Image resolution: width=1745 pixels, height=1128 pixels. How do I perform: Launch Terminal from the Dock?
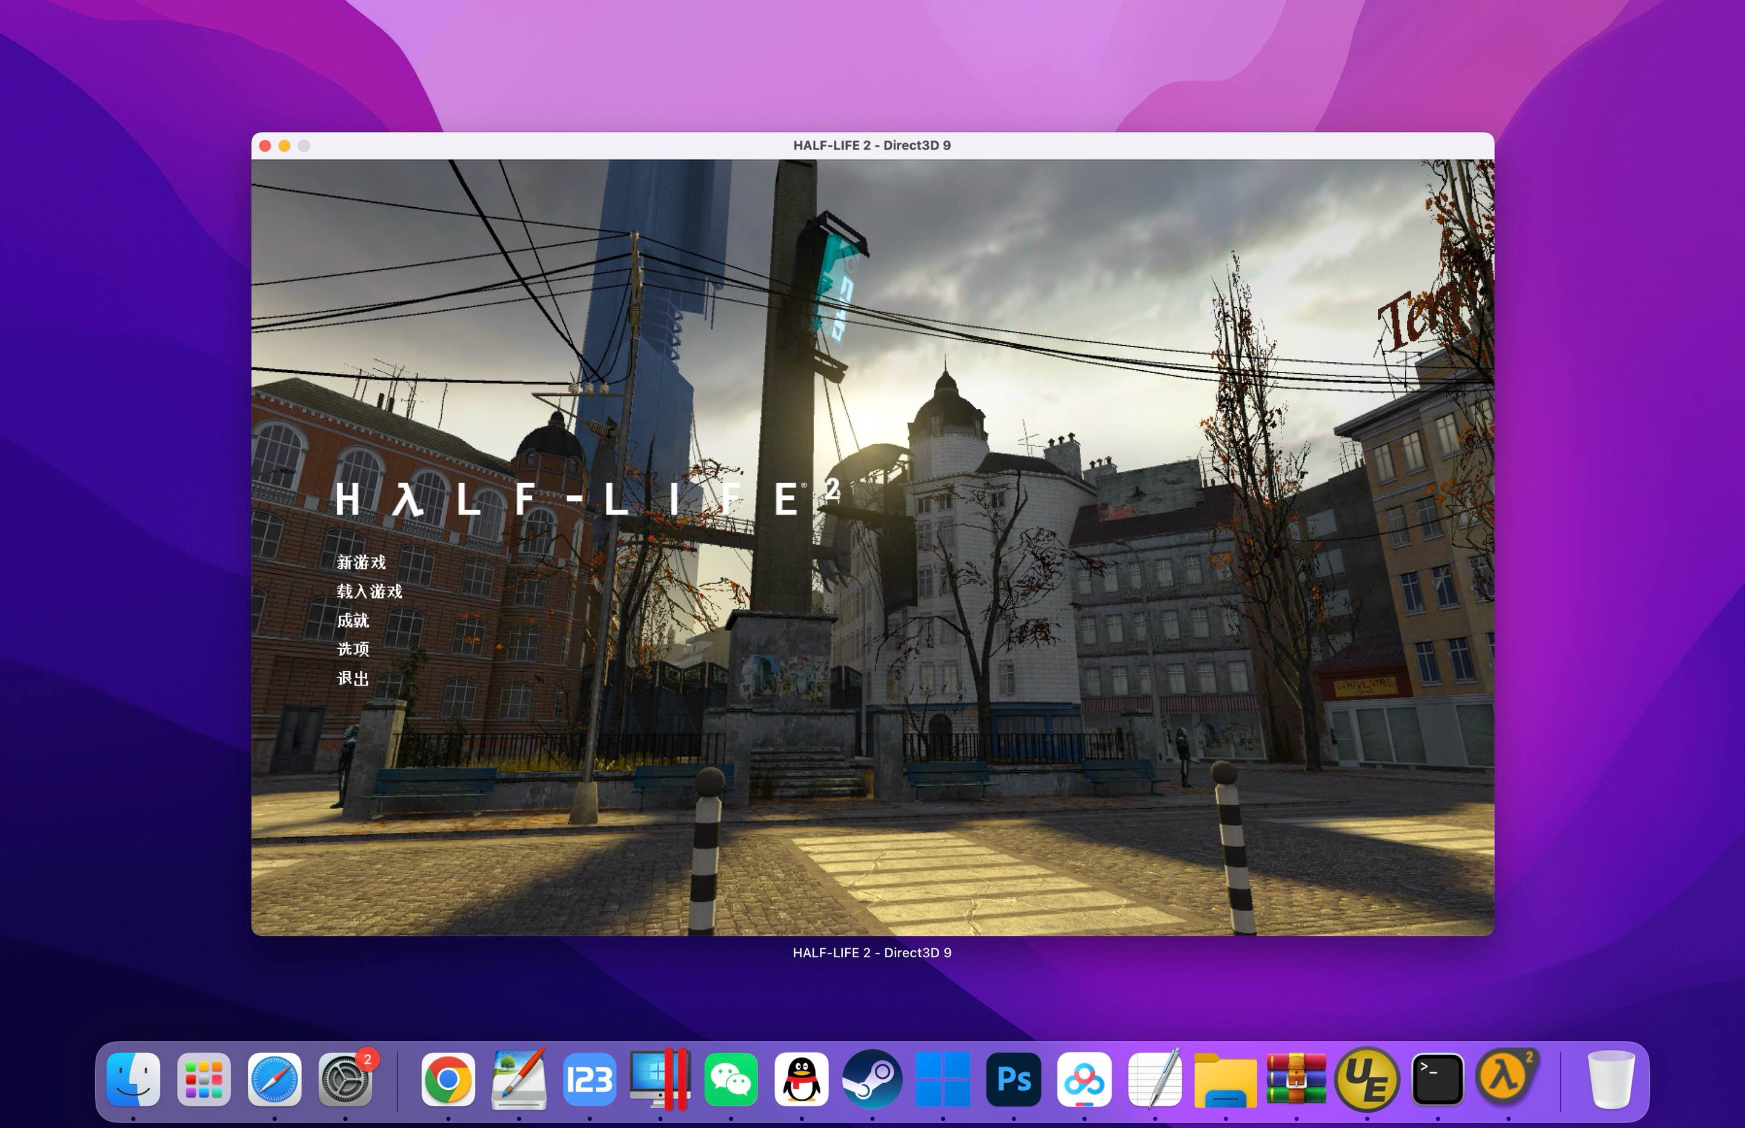click(x=1437, y=1080)
